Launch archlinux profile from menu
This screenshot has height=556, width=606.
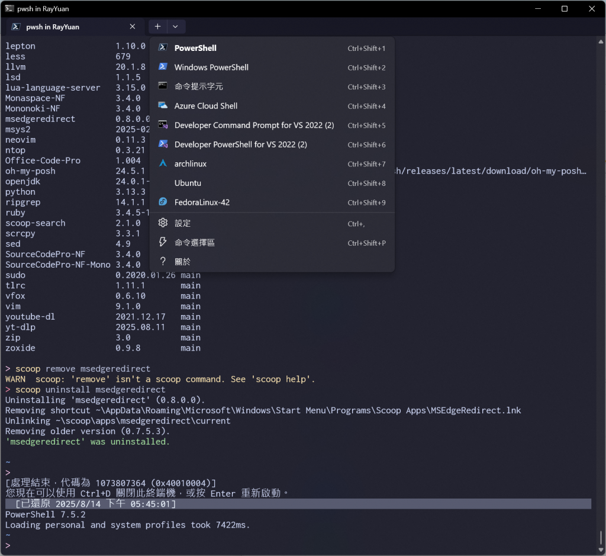272,164
